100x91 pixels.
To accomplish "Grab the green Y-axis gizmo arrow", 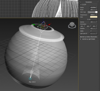I will pos(33,24).
